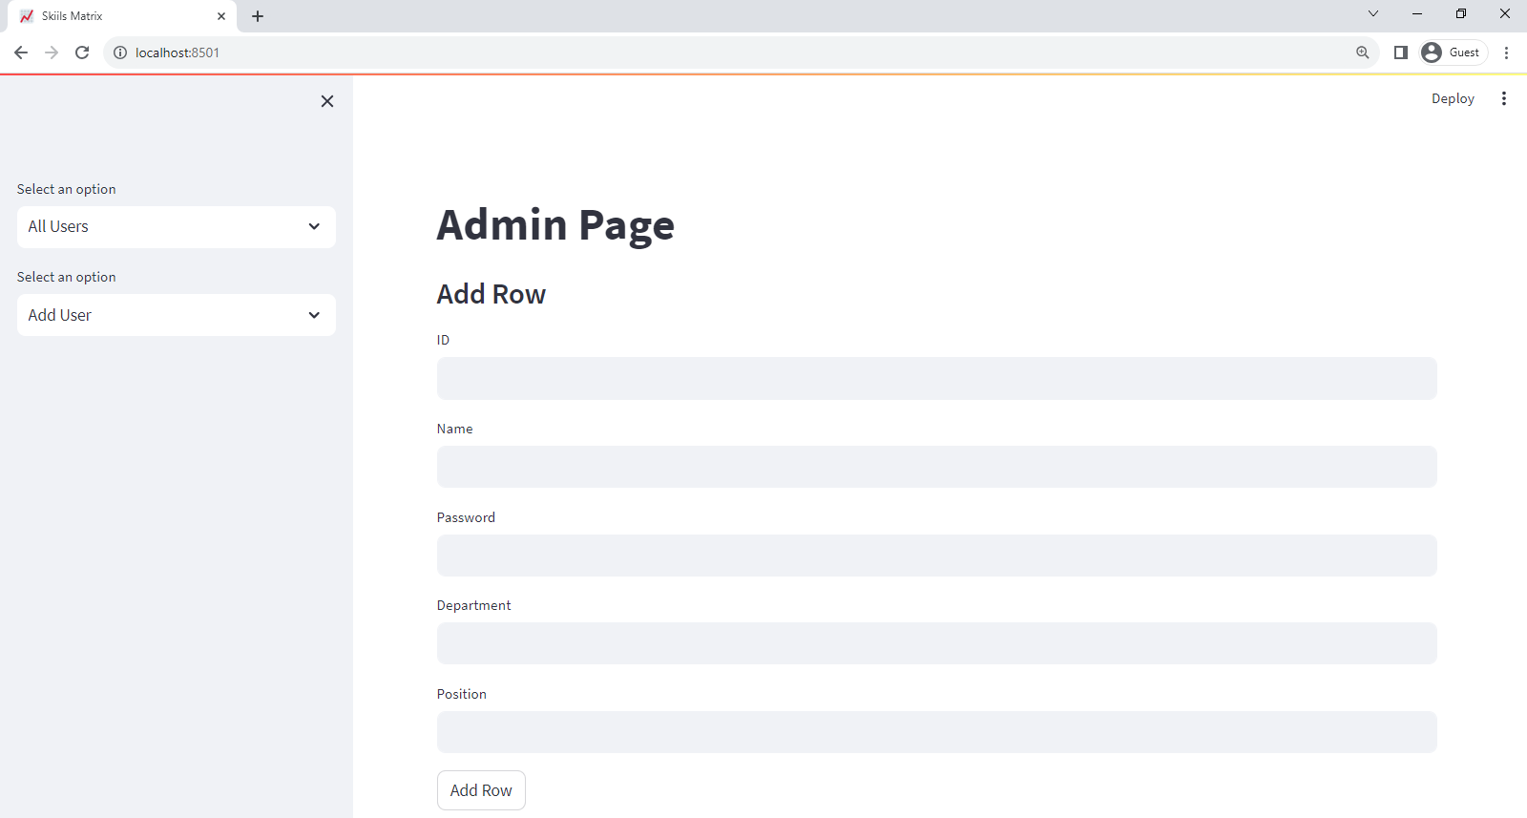Focus the ID input field

point(936,379)
